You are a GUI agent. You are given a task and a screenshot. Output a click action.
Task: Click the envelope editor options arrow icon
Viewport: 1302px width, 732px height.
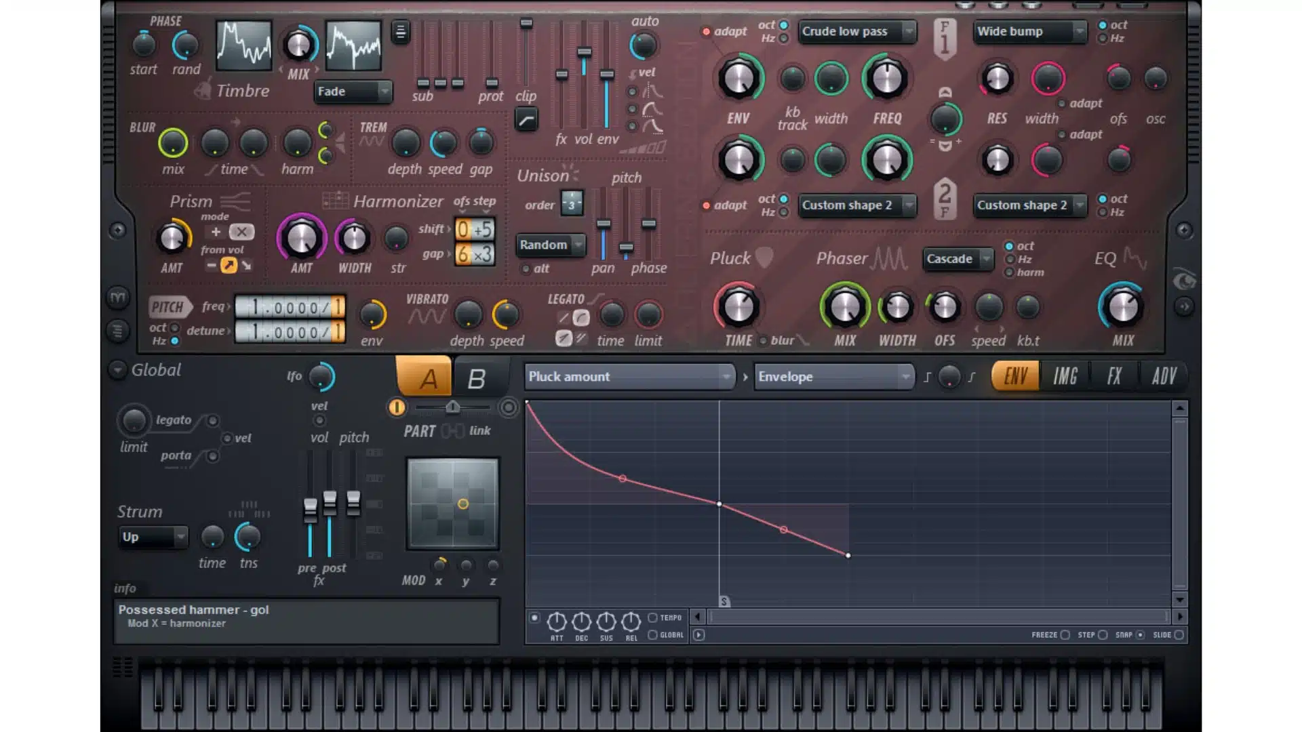(x=698, y=635)
